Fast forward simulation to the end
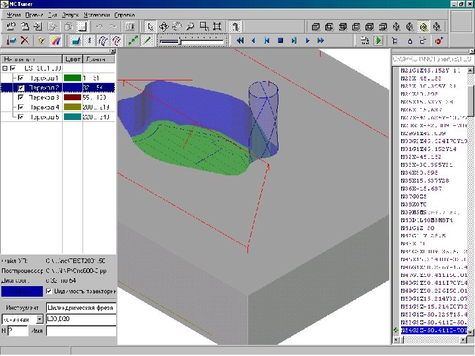The height and width of the screenshot is (356, 475). pyautogui.click(x=320, y=41)
